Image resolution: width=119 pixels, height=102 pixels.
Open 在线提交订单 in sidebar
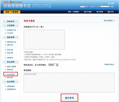point(11,30)
